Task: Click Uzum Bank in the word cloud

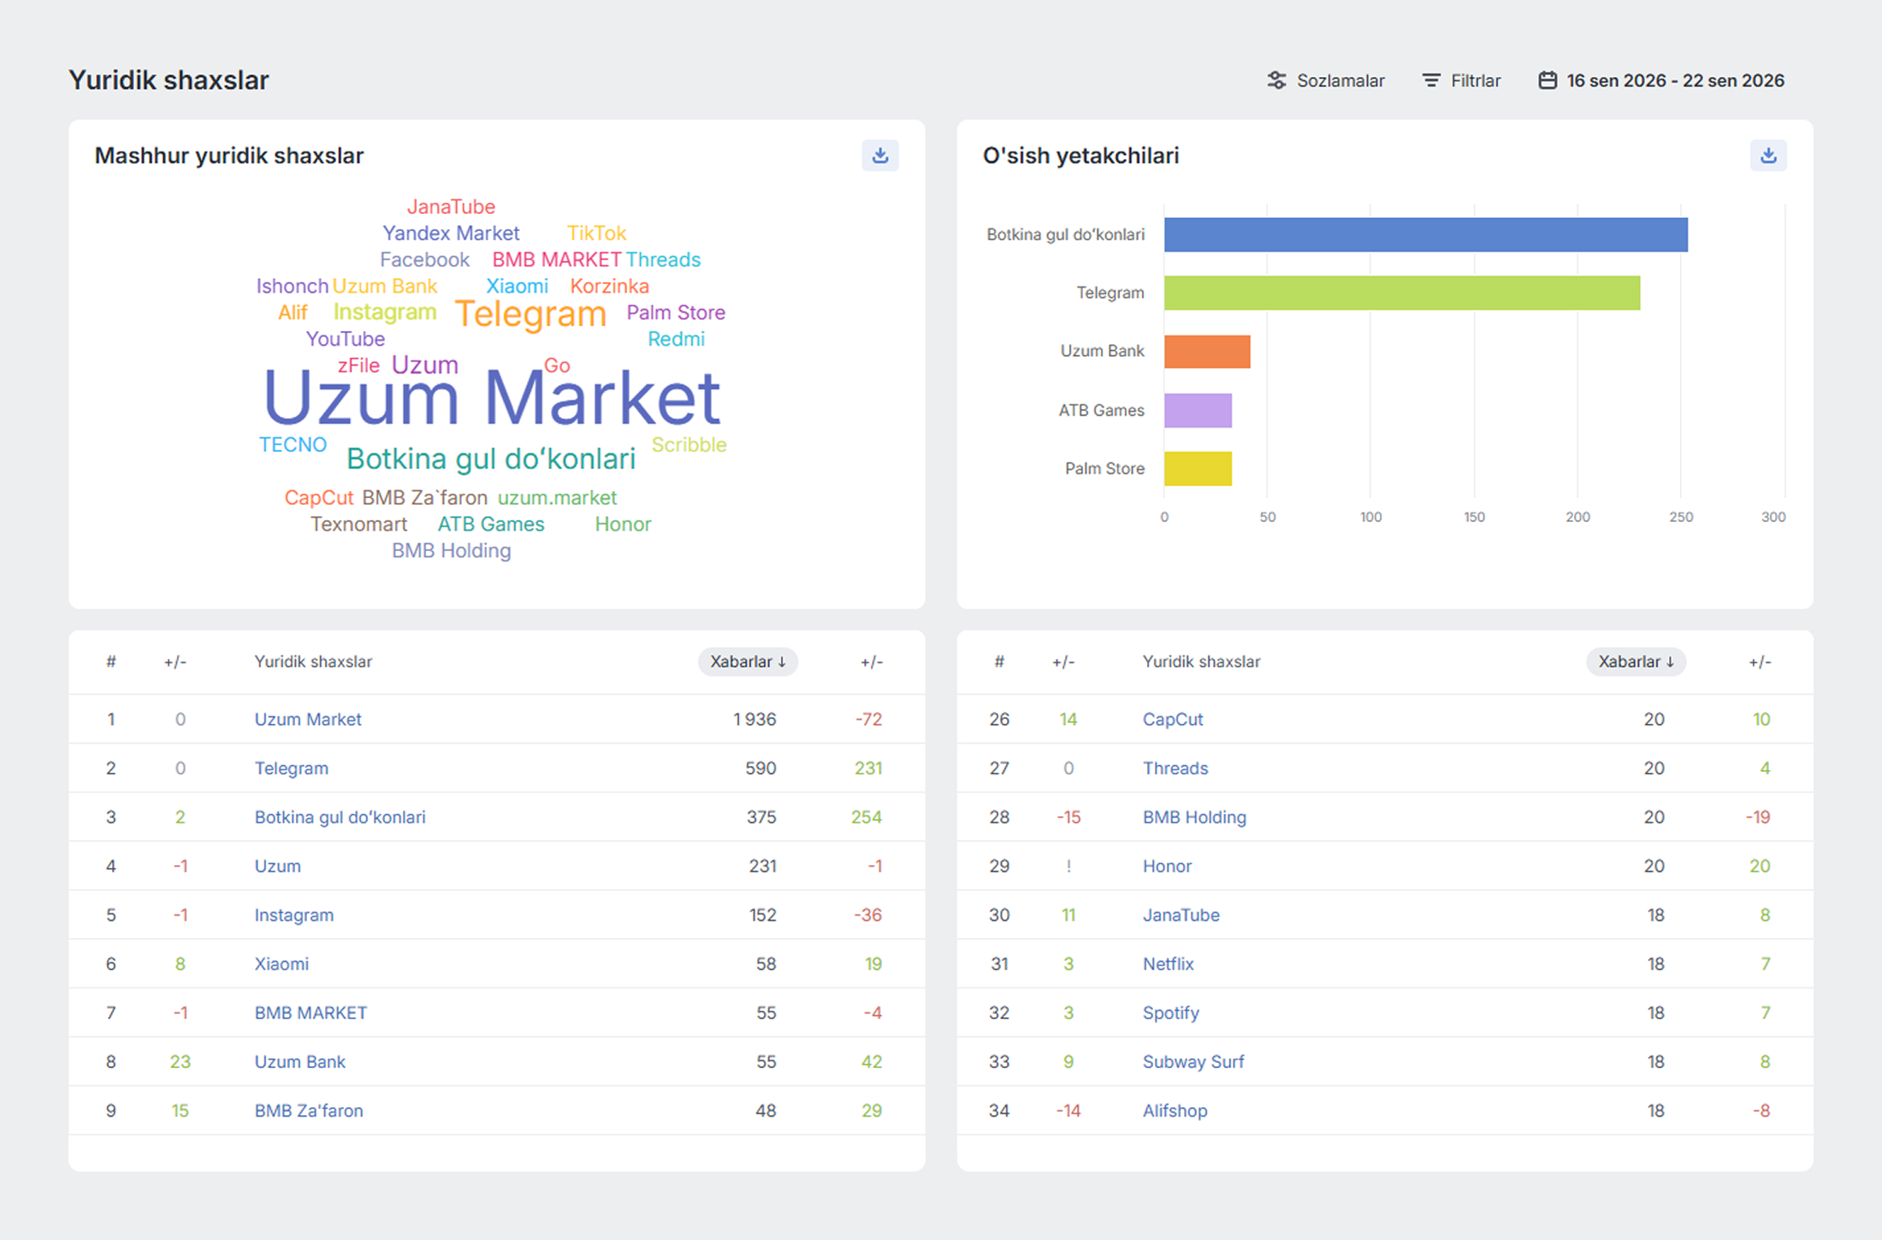Action: click(385, 286)
